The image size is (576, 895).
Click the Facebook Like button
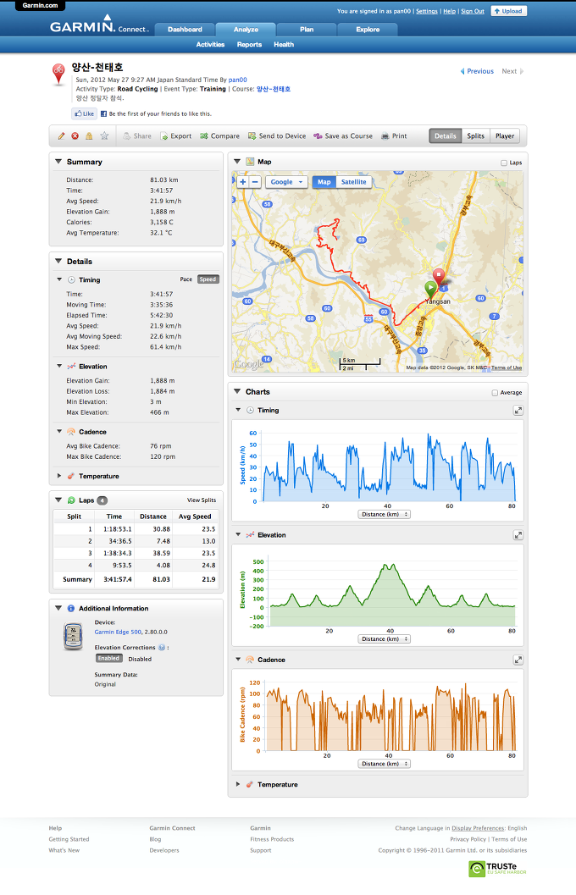click(x=84, y=113)
